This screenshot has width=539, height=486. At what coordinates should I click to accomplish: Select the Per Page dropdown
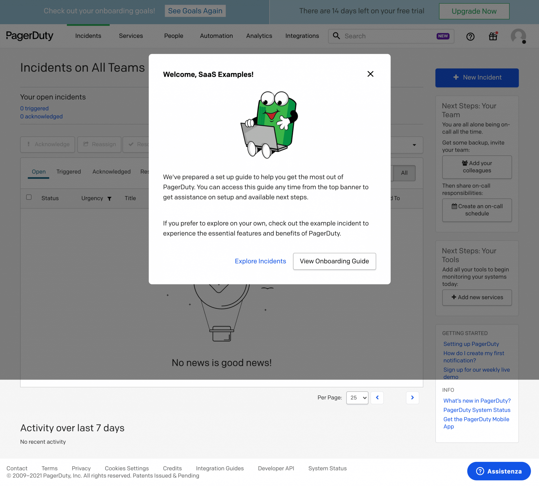click(357, 398)
